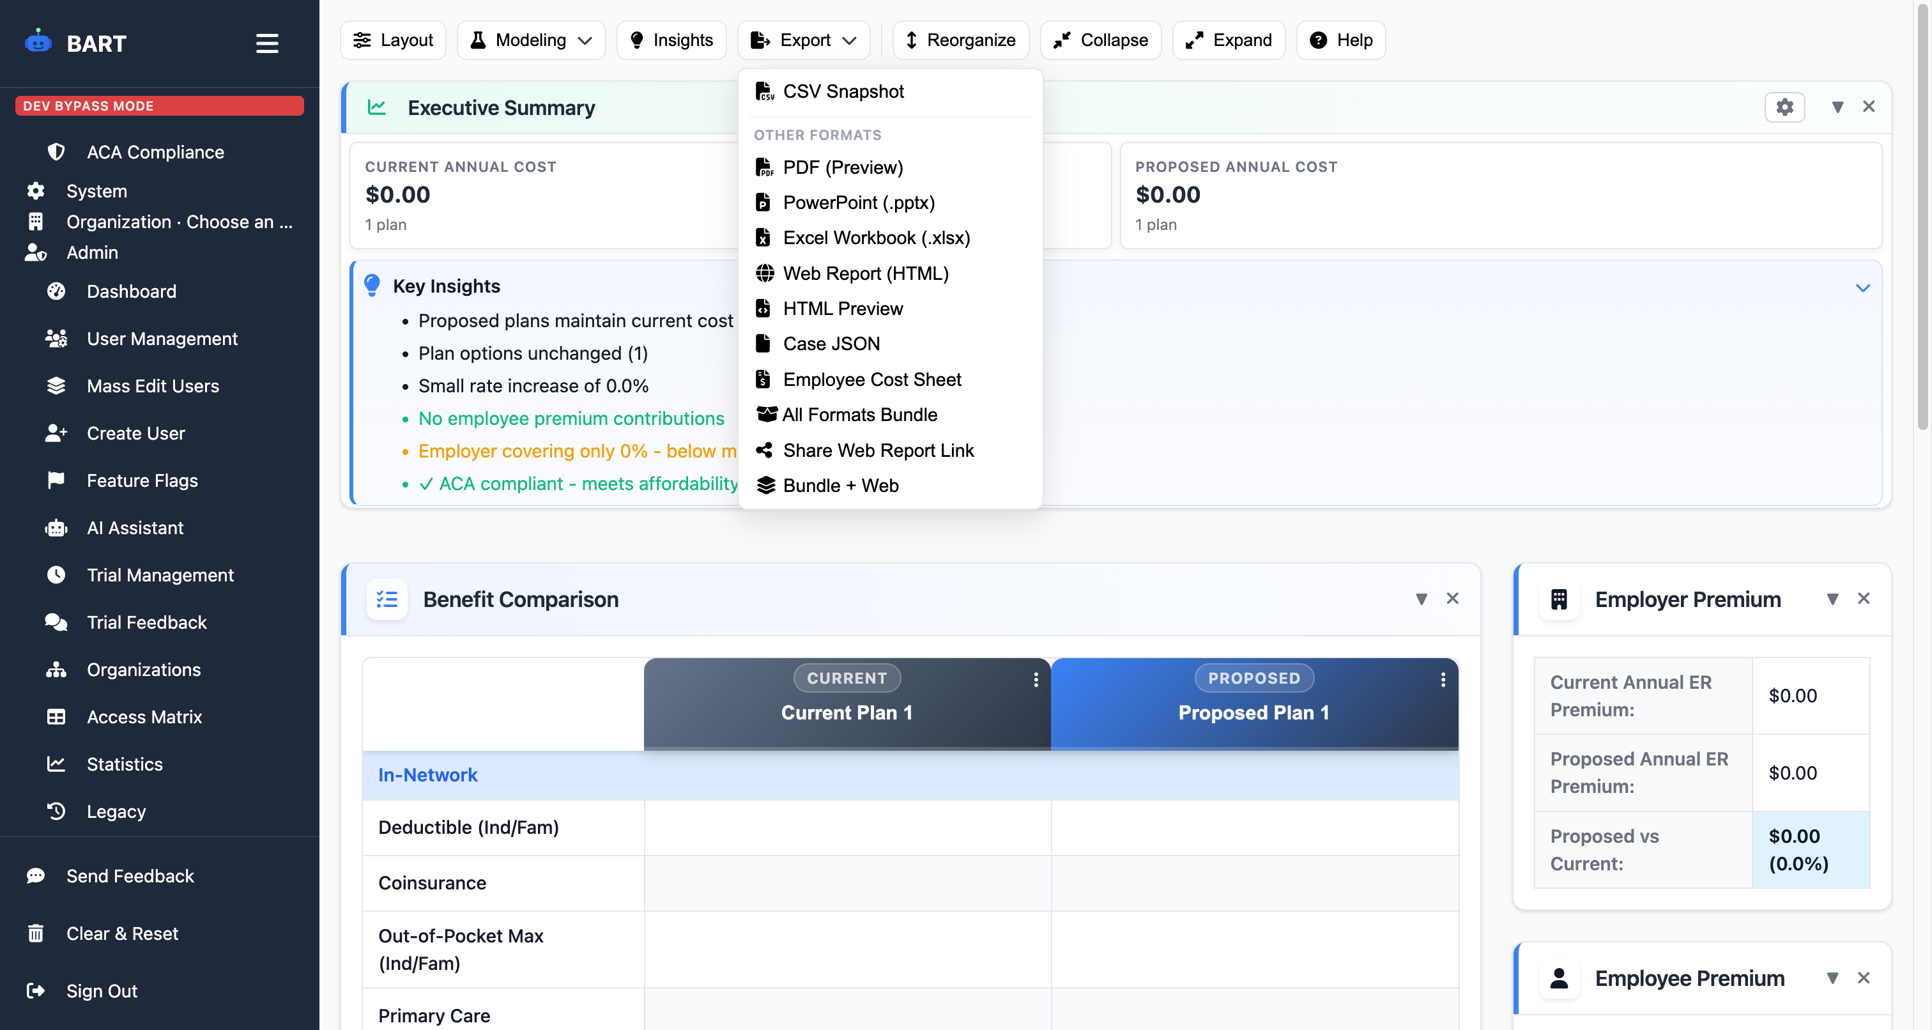
Task: Open the Access Matrix grid icon
Action: (56, 716)
